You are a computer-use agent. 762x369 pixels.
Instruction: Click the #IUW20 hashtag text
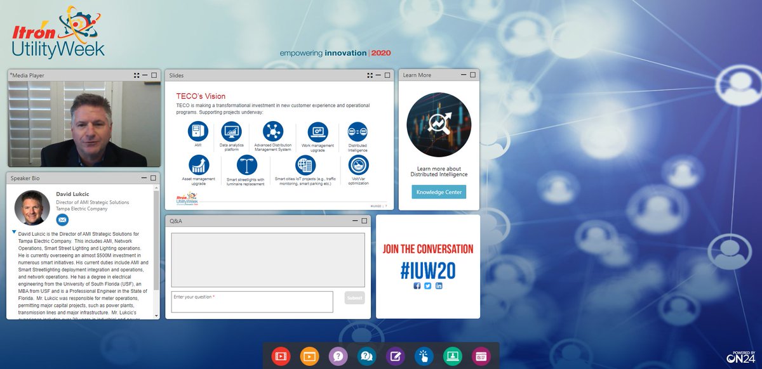click(x=428, y=269)
